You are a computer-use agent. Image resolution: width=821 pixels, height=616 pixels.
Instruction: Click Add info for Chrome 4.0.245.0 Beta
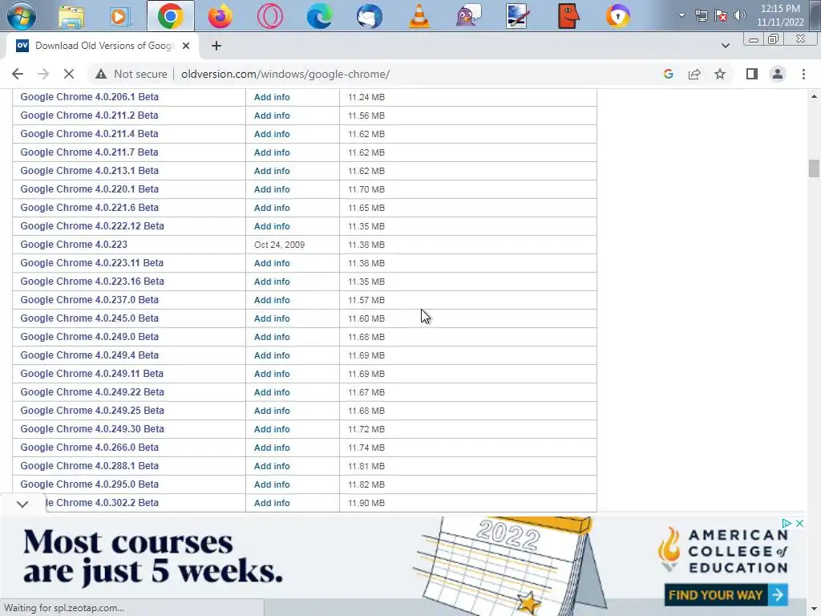(x=272, y=318)
